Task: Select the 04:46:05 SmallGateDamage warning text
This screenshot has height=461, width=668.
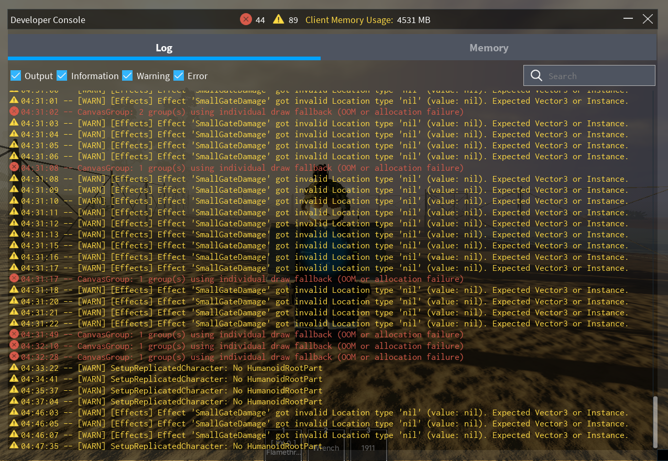Action: click(x=325, y=423)
